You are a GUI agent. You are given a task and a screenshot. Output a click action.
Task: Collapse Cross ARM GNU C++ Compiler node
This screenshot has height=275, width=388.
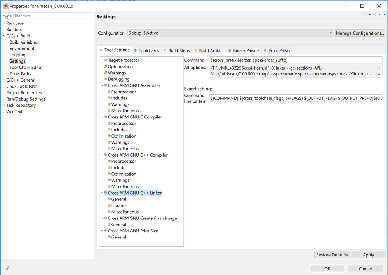coord(102,155)
